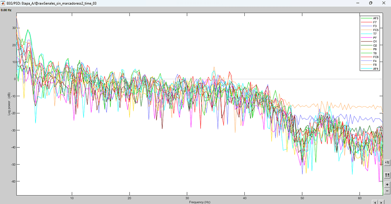Click the 0.00 Hz frequency label
Image resolution: width=391 pixels, height=204 pixels.
tap(6, 10)
